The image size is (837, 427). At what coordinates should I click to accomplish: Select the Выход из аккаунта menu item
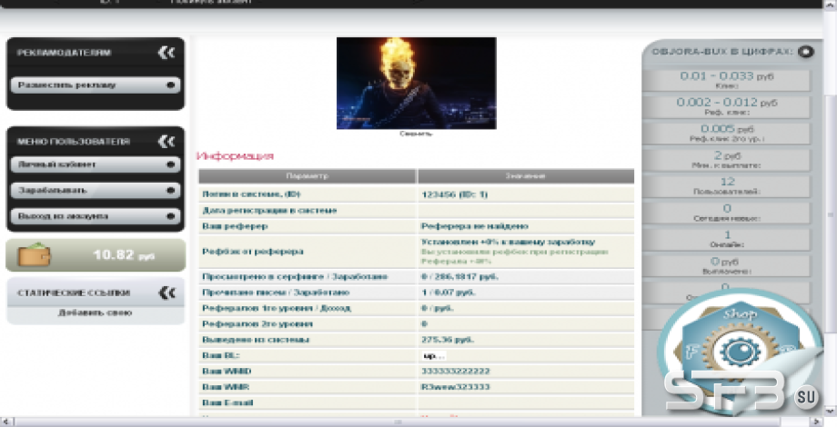pos(96,216)
